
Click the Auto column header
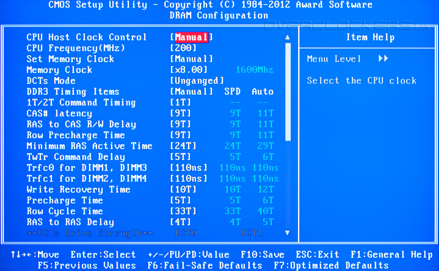263,92
